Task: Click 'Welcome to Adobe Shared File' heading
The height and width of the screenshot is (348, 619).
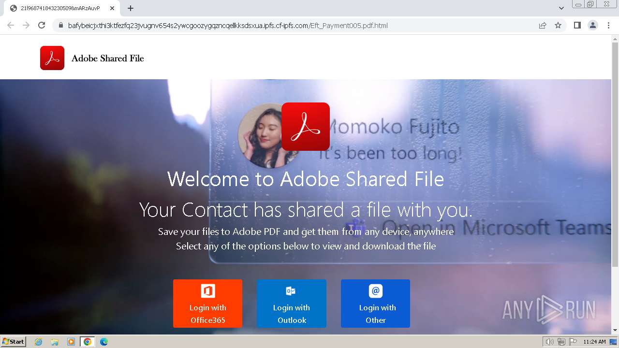Action: point(306,179)
